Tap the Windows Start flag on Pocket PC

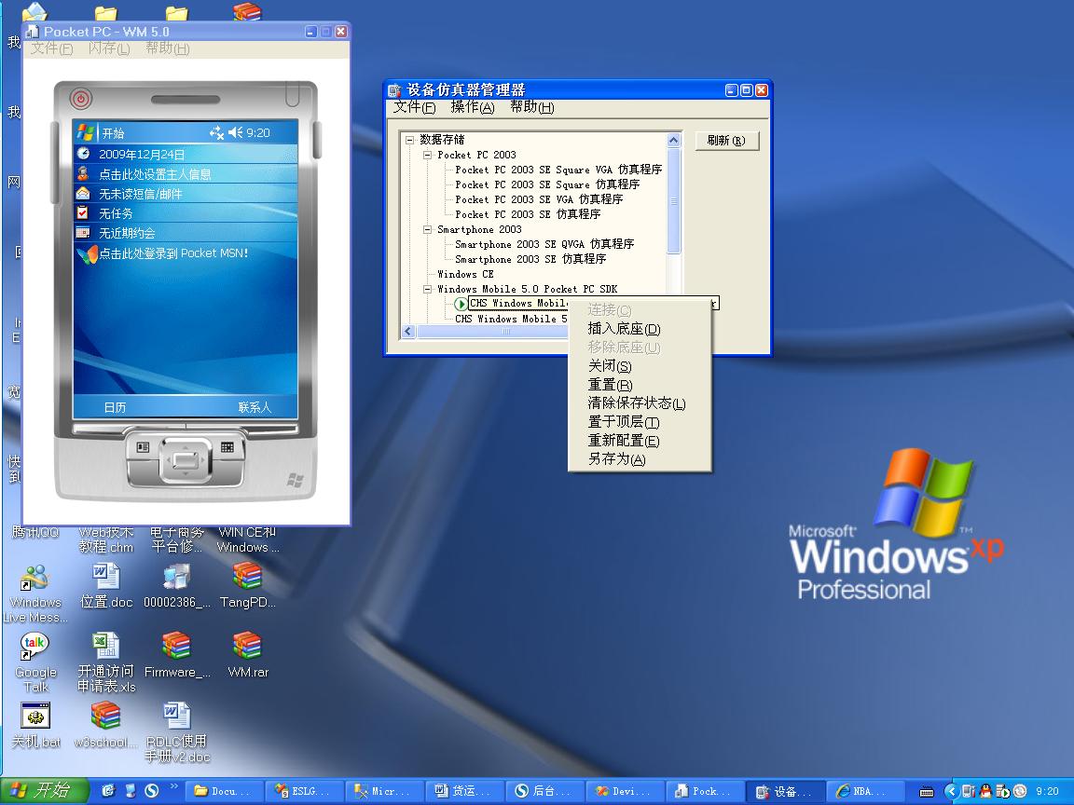85,132
